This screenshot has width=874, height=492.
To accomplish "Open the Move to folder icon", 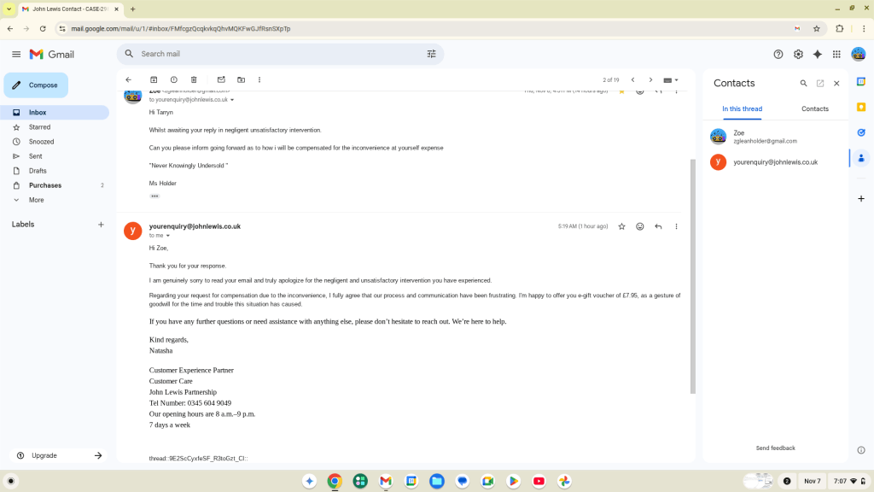I will (x=241, y=79).
